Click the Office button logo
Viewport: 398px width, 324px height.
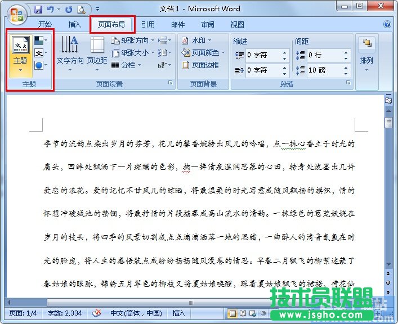pos(17,15)
